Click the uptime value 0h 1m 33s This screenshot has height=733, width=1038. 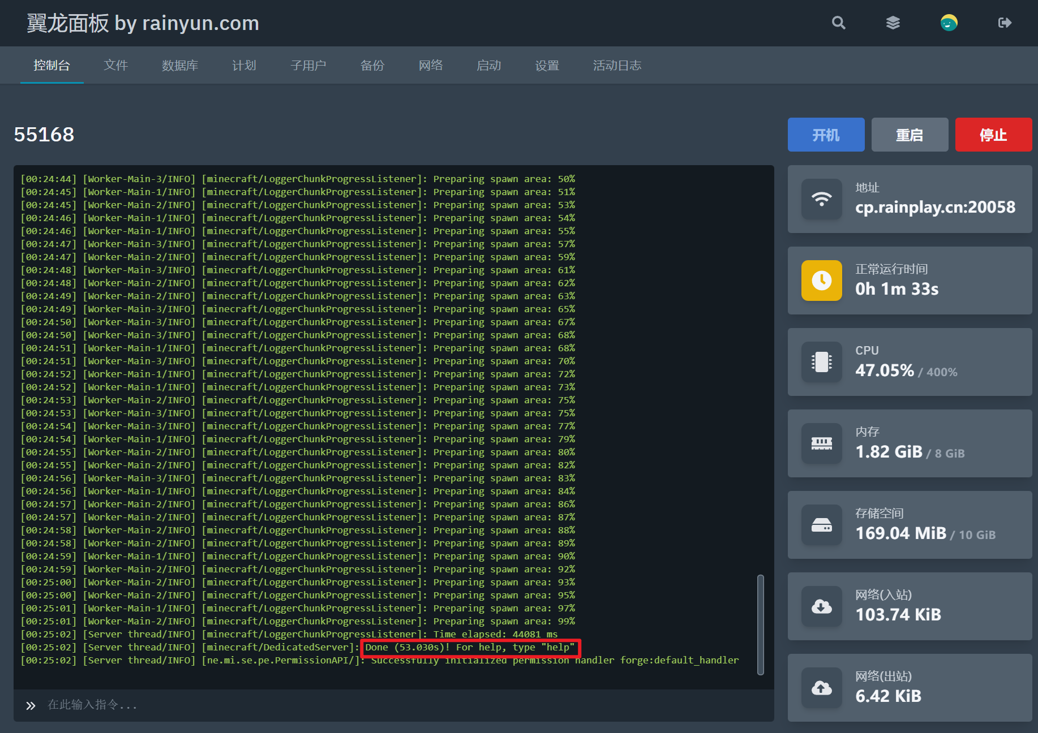point(897,289)
